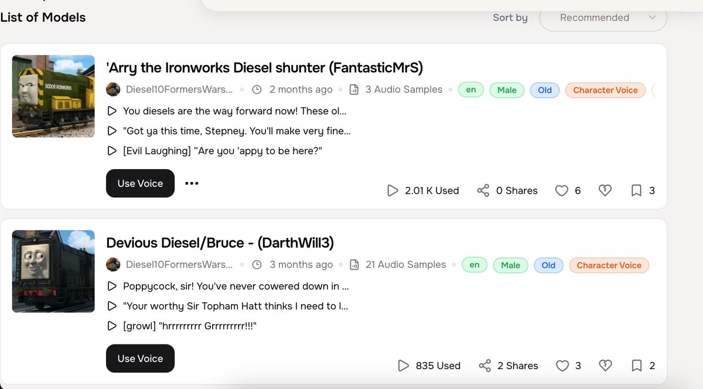
Task: Share the 'Arry model via share icon
Action: coord(483,191)
